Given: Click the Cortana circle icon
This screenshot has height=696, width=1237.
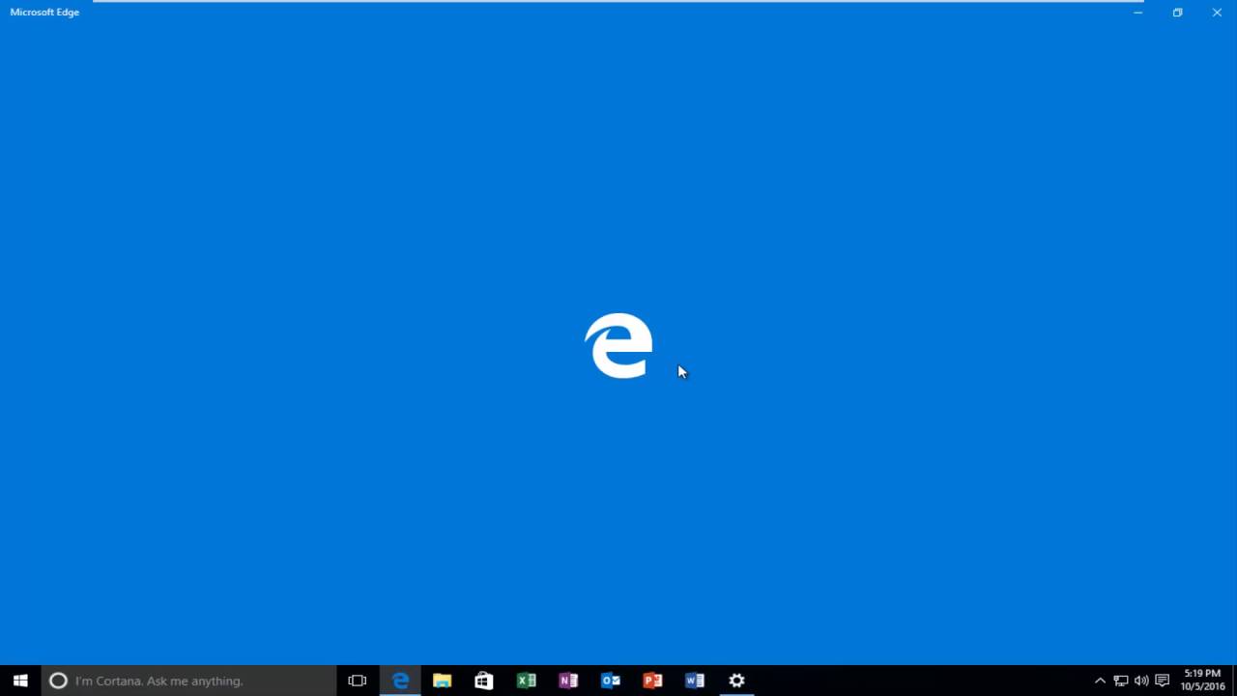Looking at the screenshot, I should [x=58, y=681].
